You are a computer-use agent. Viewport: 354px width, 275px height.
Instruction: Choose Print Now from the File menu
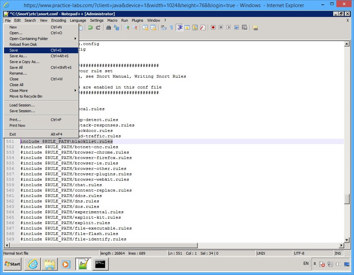pyautogui.click(x=18, y=125)
